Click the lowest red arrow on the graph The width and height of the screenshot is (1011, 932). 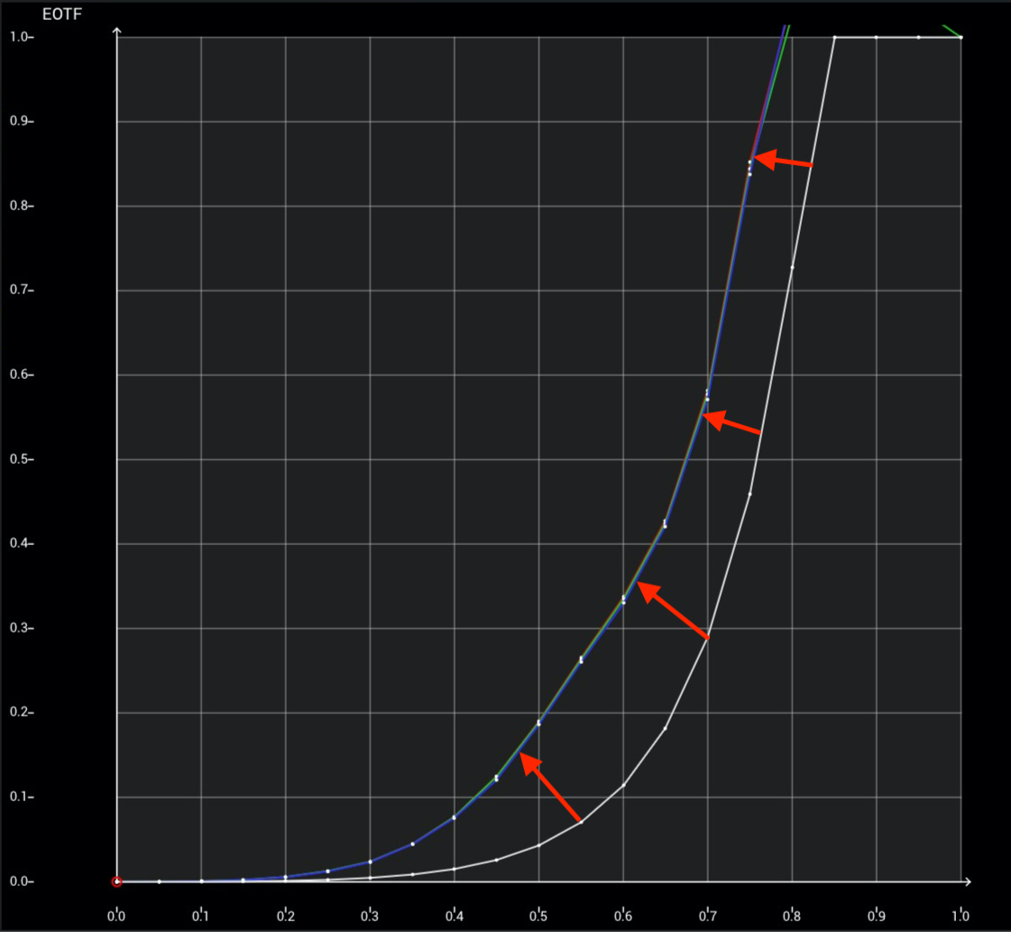pyautogui.click(x=550, y=789)
